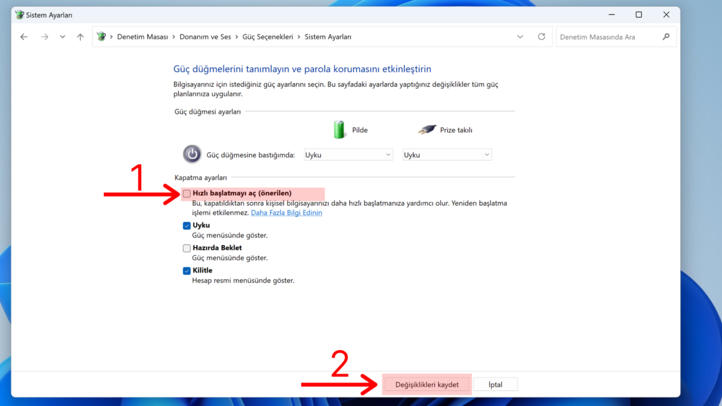
Task: Click the Prize takılı column label
Action: [x=456, y=130]
